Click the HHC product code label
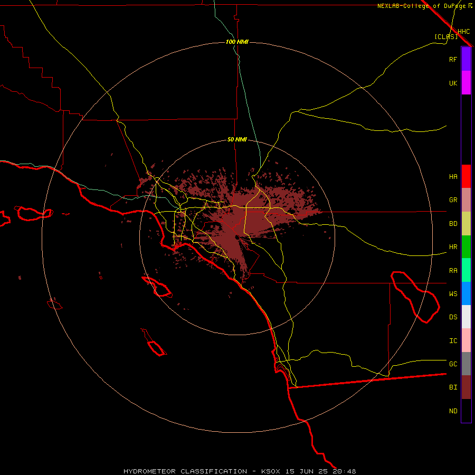Screen dimensions: 475x475 (x=463, y=32)
